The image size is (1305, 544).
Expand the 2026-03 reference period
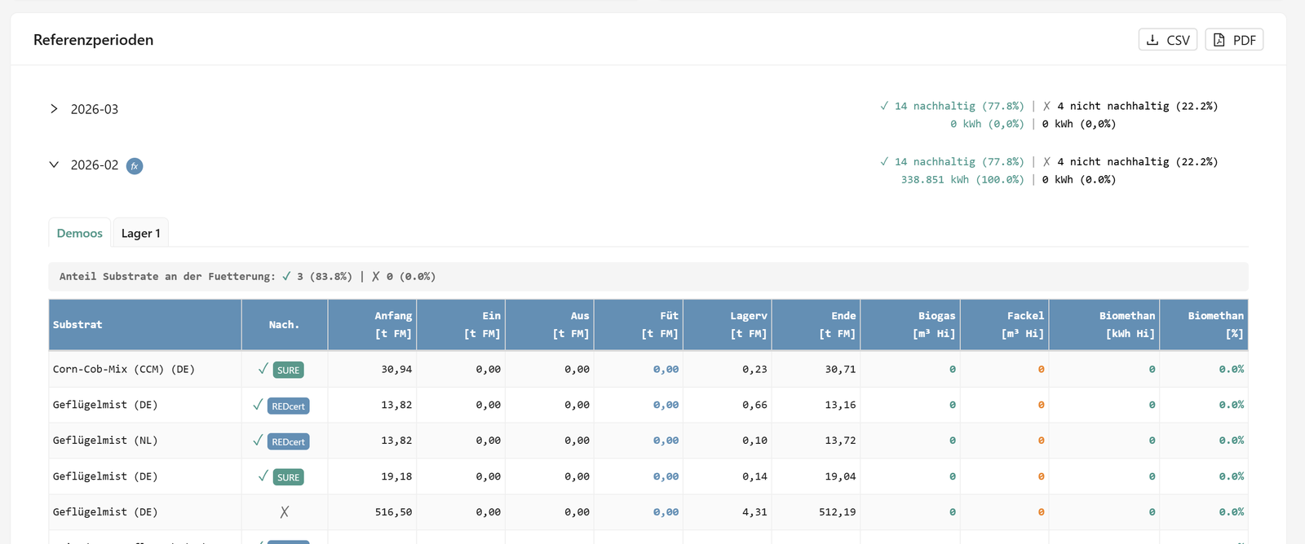point(54,109)
